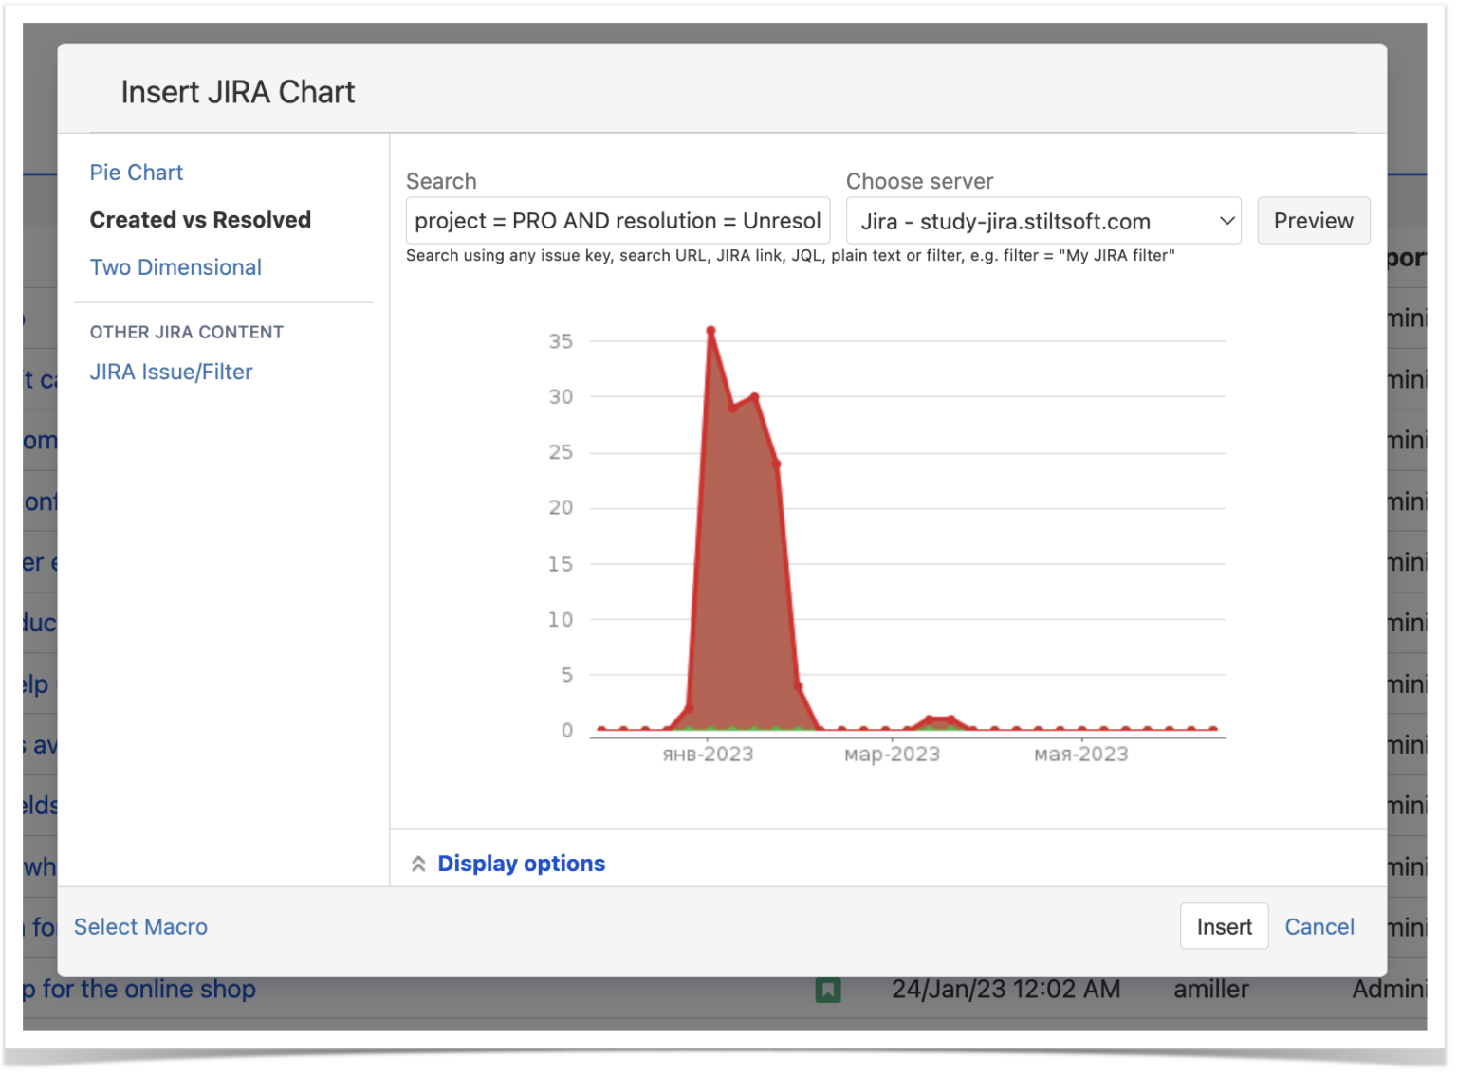Open the Choose server dropdown
Viewport: 1457px width, 1074px height.
point(1043,221)
